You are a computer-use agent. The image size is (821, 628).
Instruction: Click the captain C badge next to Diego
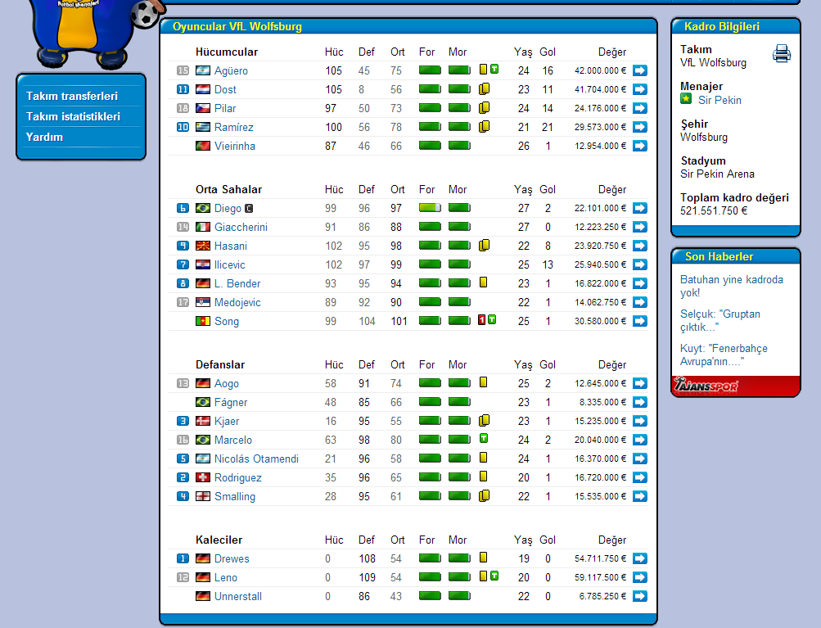click(249, 209)
